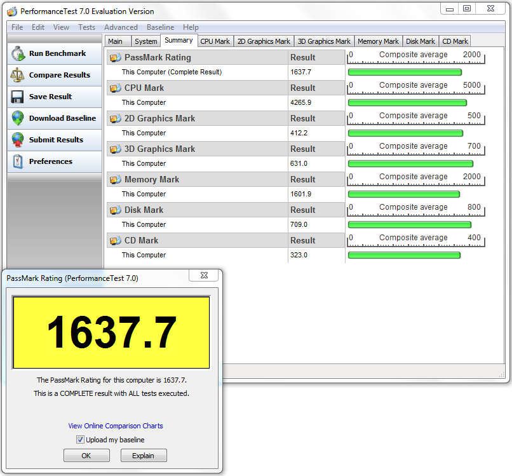Click the icon beside CD Mark header

tap(115, 241)
